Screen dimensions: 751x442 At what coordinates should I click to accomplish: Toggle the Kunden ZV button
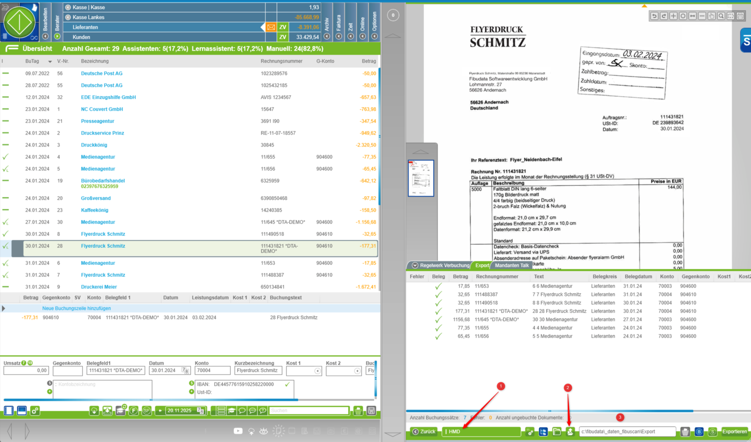point(283,37)
